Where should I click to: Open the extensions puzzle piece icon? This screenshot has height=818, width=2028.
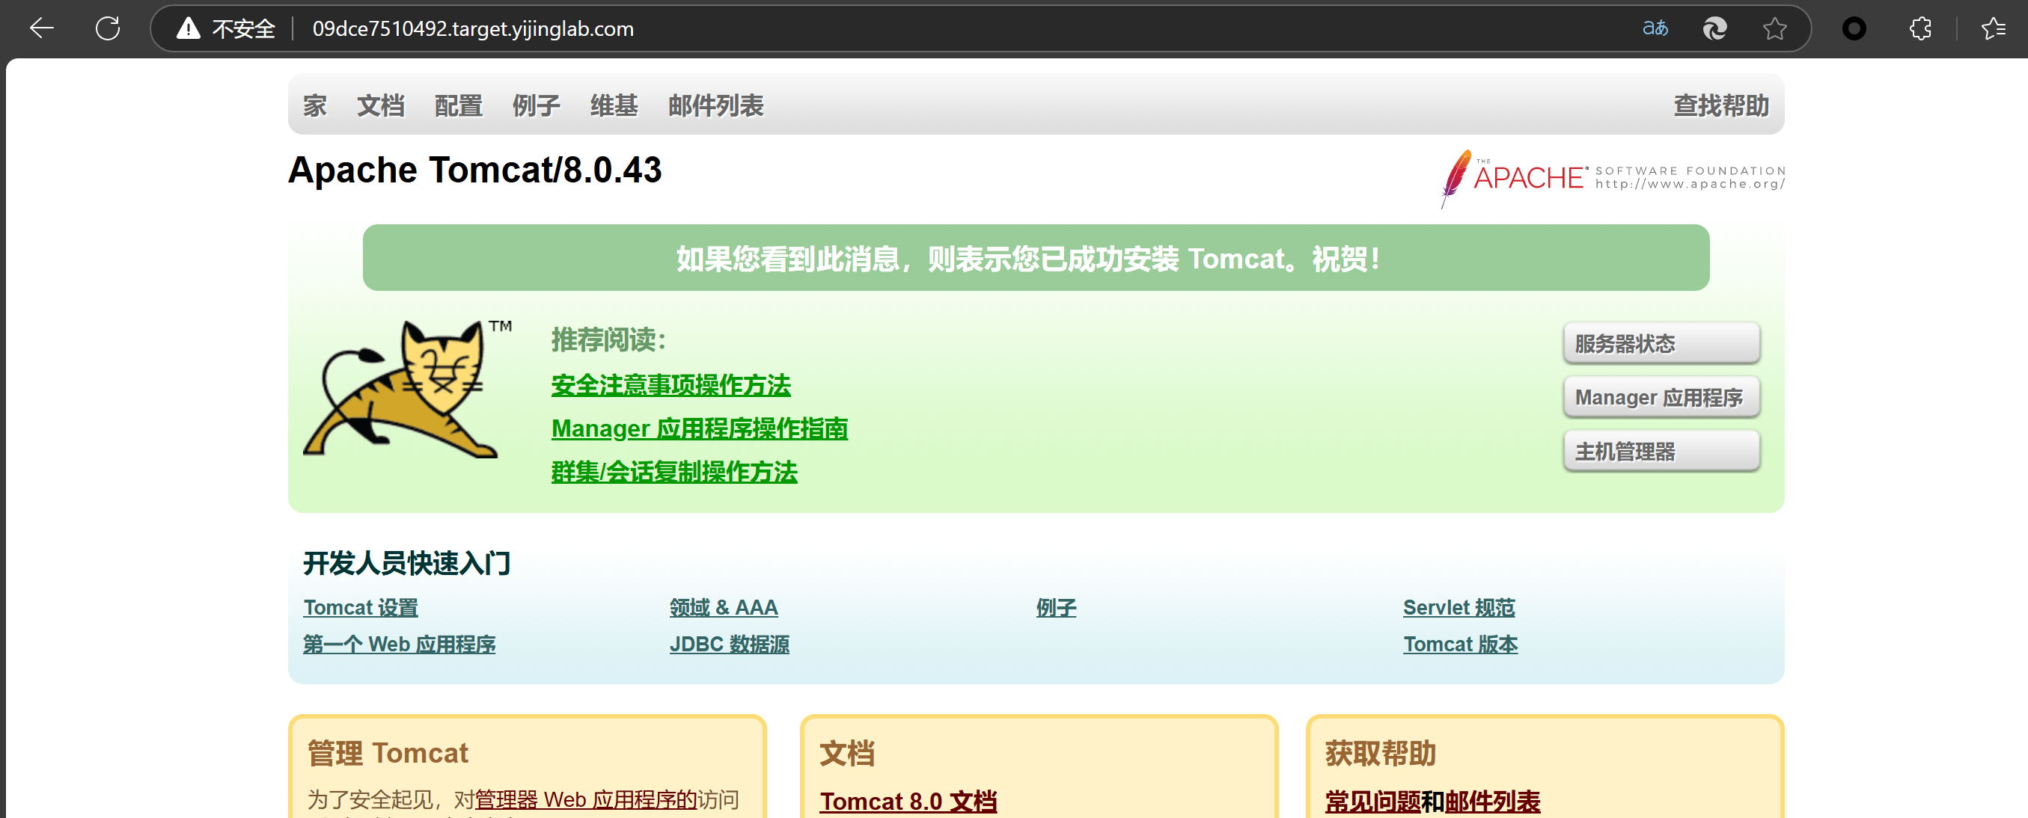point(1920,29)
